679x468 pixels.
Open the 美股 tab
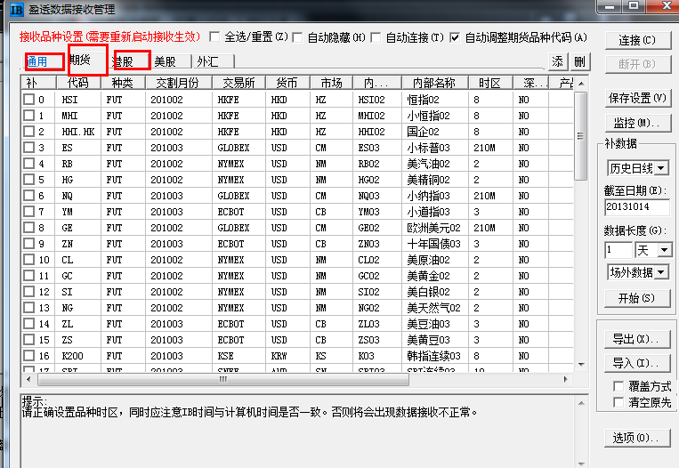(x=171, y=61)
